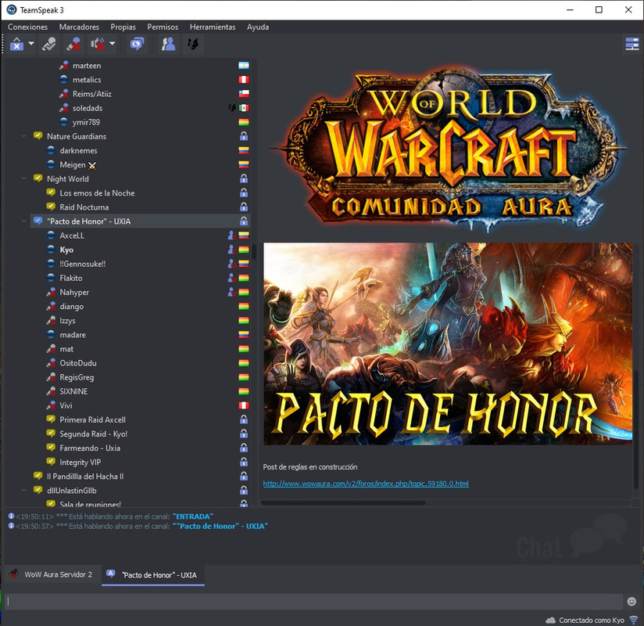
Task: Select the Nature Guardians channel
Action: tap(77, 136)
